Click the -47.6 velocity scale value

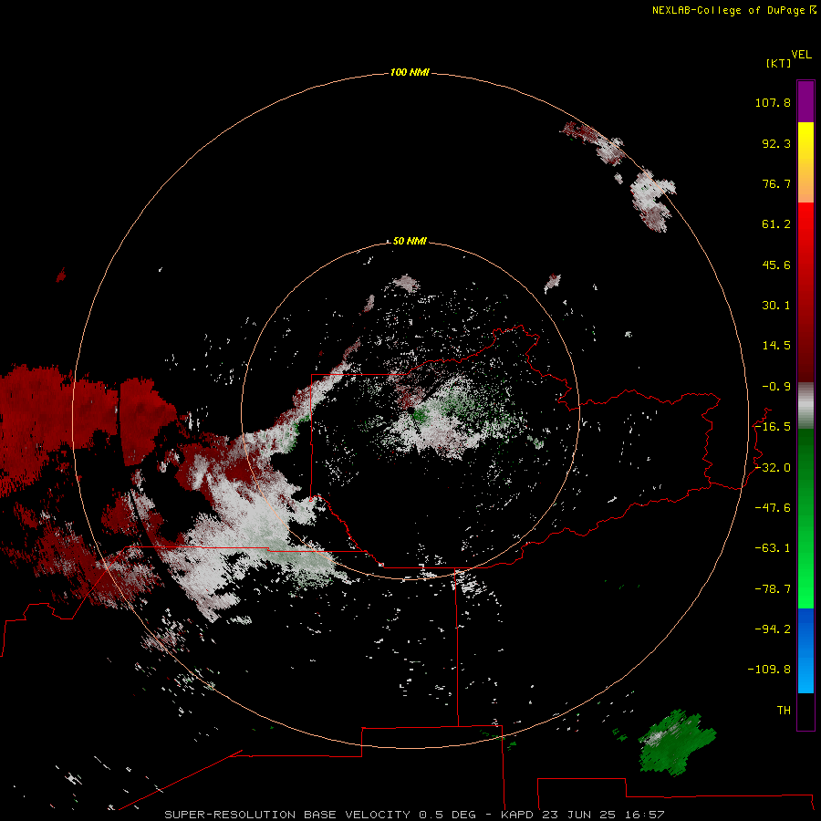click(773, 508)
